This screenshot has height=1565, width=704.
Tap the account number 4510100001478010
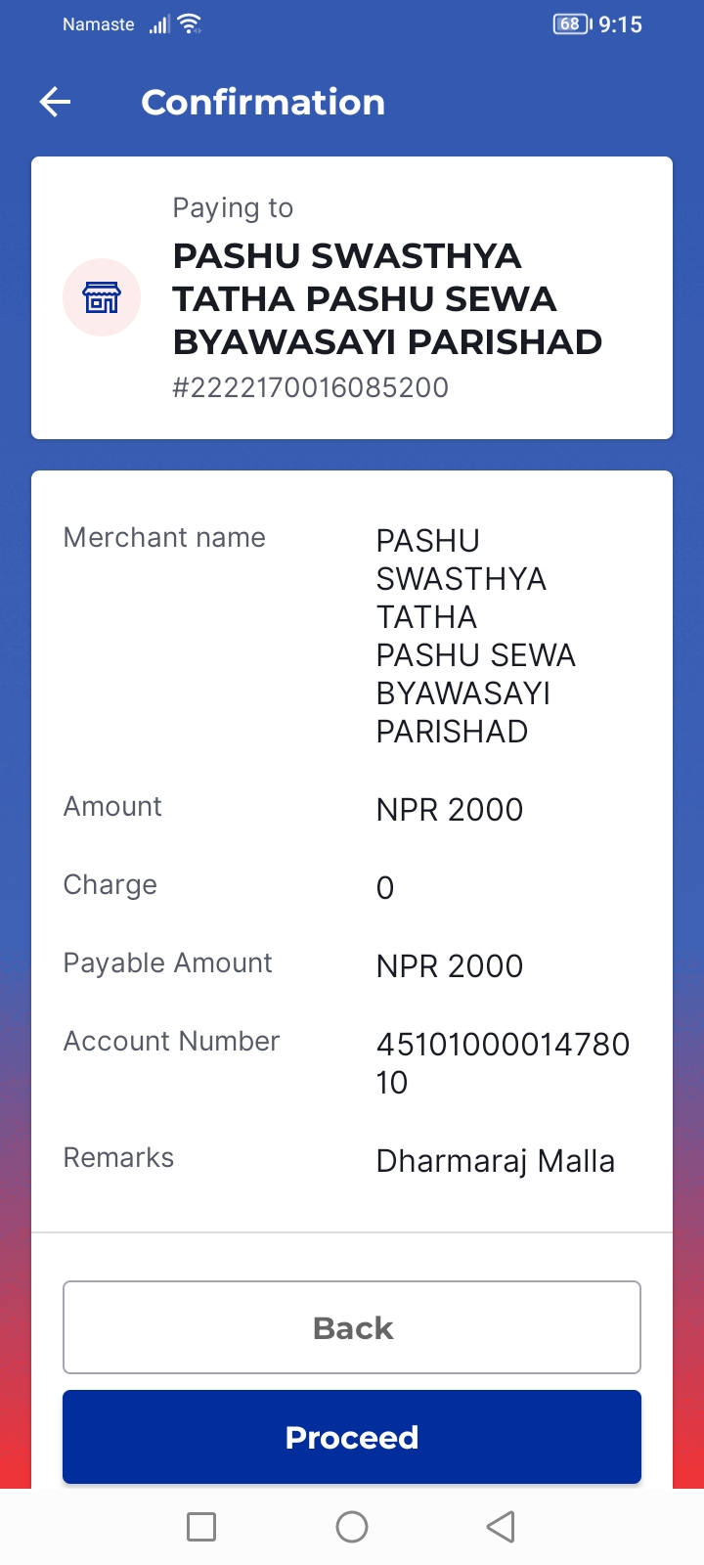[503, 1063]
